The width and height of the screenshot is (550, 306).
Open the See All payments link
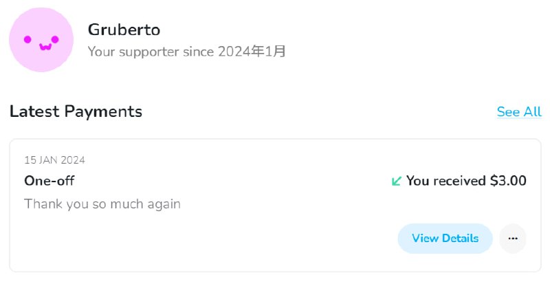(519, 112)
